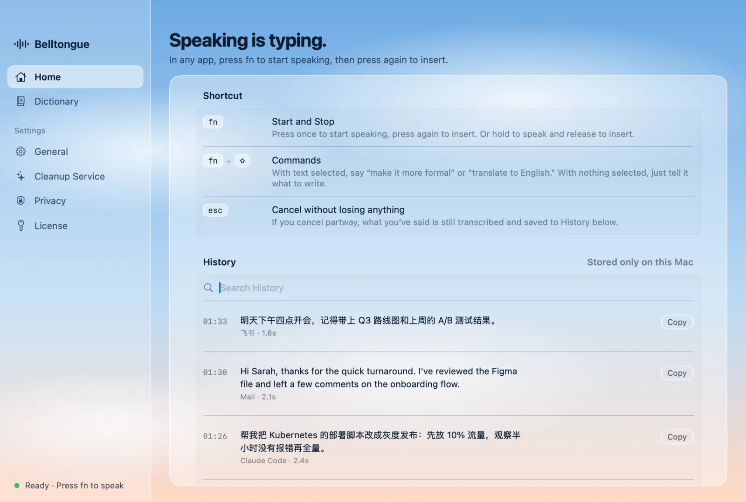
Task: Click the Speaking is typing heading
Action: [x=248, y=41]
